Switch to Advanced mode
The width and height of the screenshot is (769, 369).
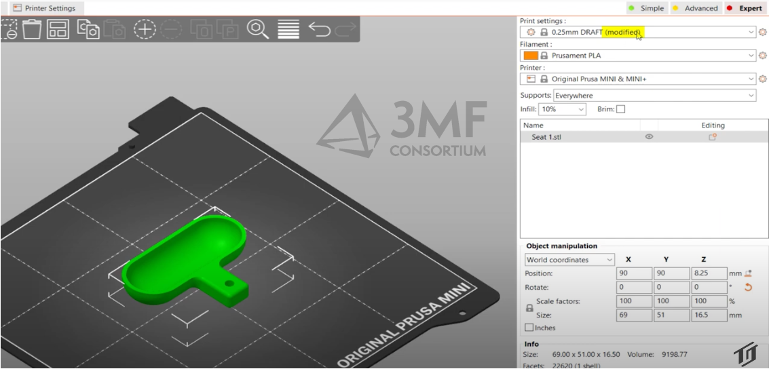[x=695, y=8]
